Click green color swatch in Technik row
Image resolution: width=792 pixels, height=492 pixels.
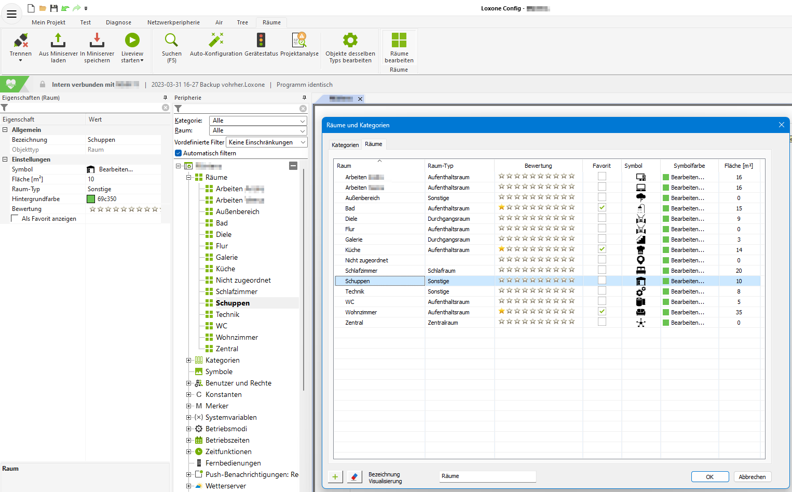click(x=666, y=291)
